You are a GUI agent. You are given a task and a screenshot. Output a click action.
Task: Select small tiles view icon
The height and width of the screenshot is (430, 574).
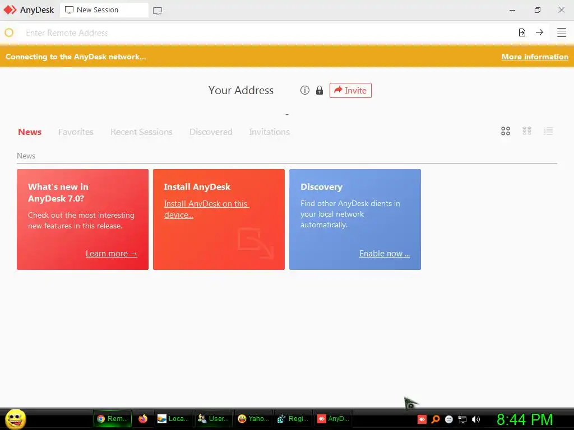coord(527,131)
